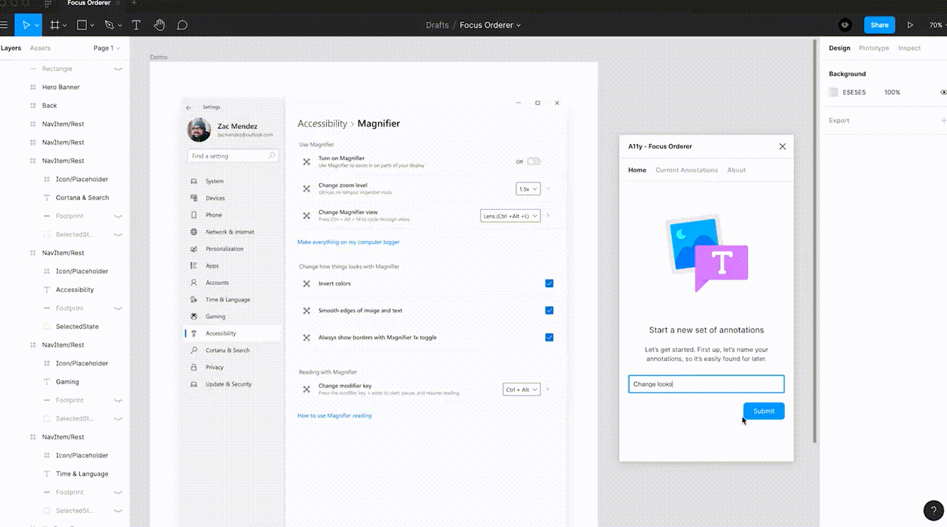Select the Time & Language text layer
This screenshot has width=947, height=527.
coord(82,474)
